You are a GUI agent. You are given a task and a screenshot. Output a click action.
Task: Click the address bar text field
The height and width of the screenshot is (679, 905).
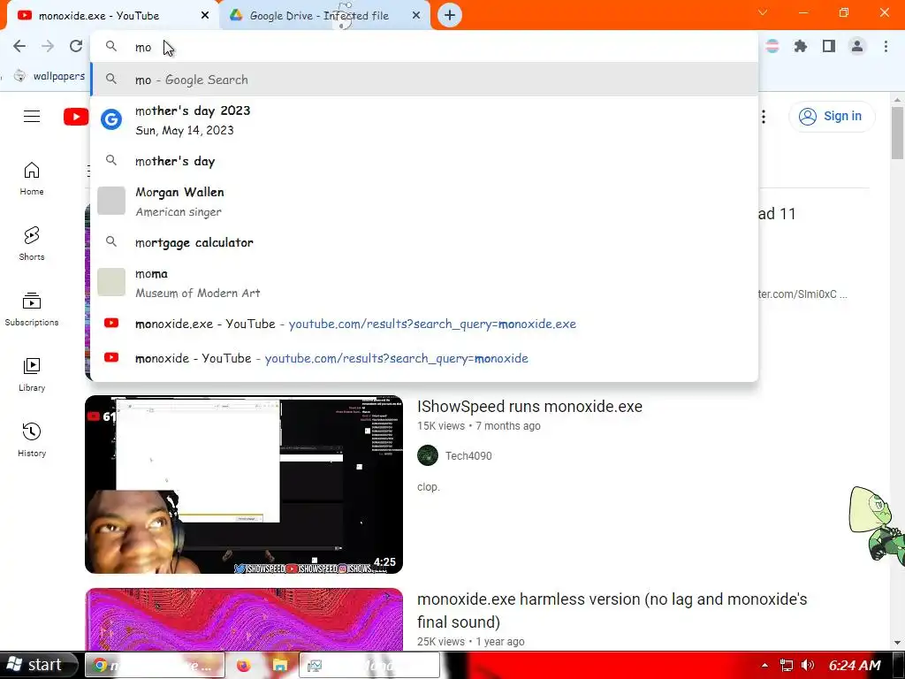coord(424,47)
